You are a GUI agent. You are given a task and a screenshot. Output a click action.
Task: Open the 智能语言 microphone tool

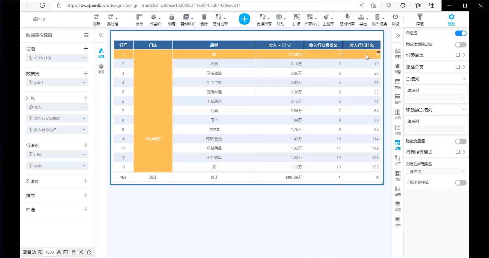[x=347, y=17]
